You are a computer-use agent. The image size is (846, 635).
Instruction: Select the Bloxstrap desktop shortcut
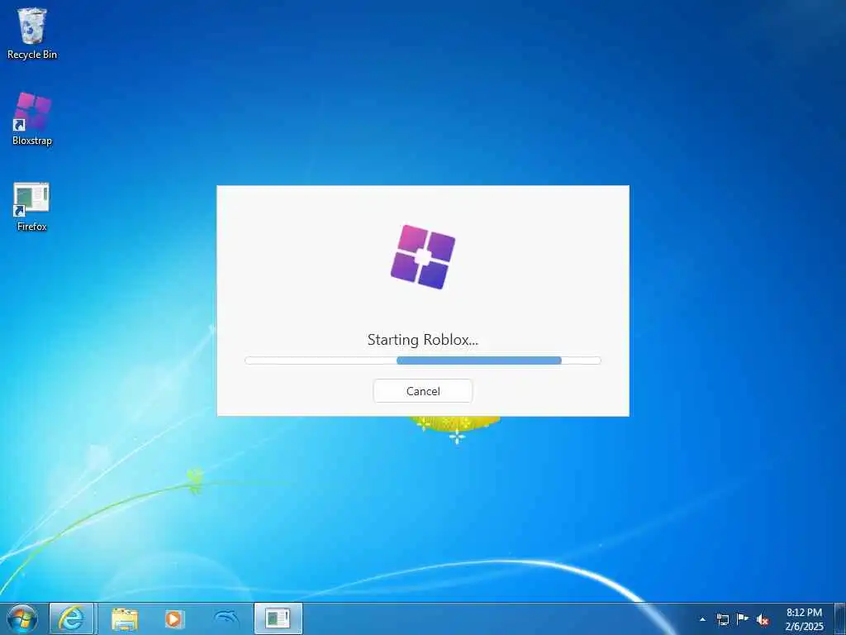point(32,119)
